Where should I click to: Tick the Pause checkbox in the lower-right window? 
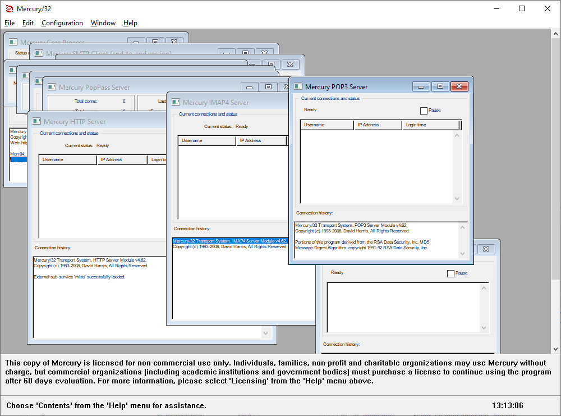(x=450, y=273)
